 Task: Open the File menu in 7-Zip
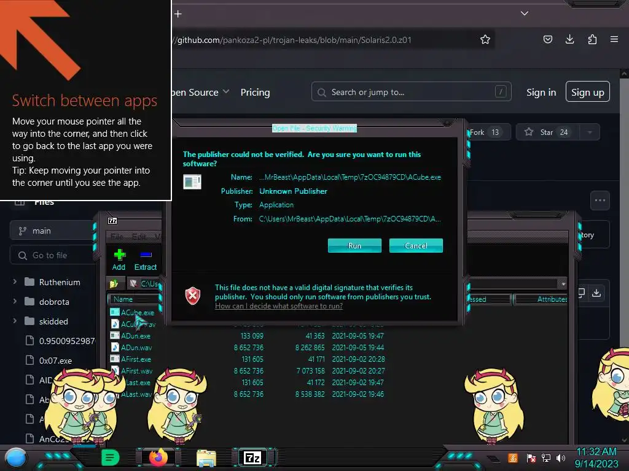117,236
